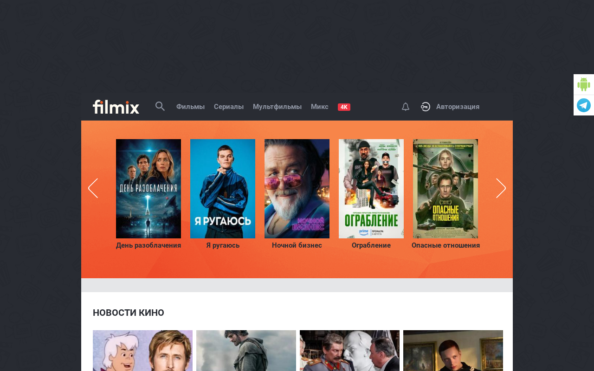Show notifications bell
Viewport: 594px width, 371px height.
click(406, 107)
